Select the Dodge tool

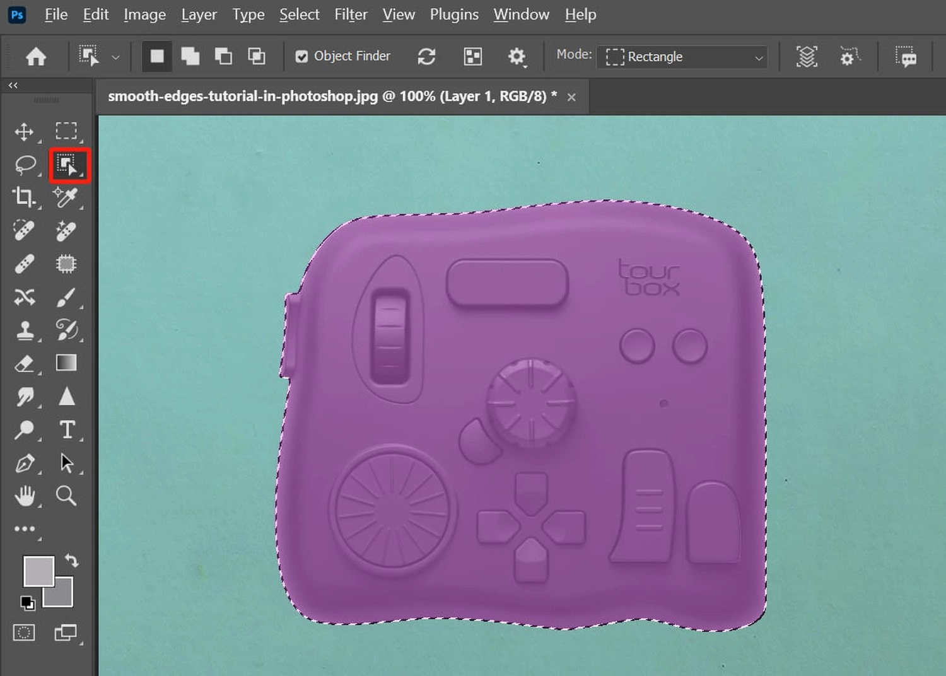[25, 429]
